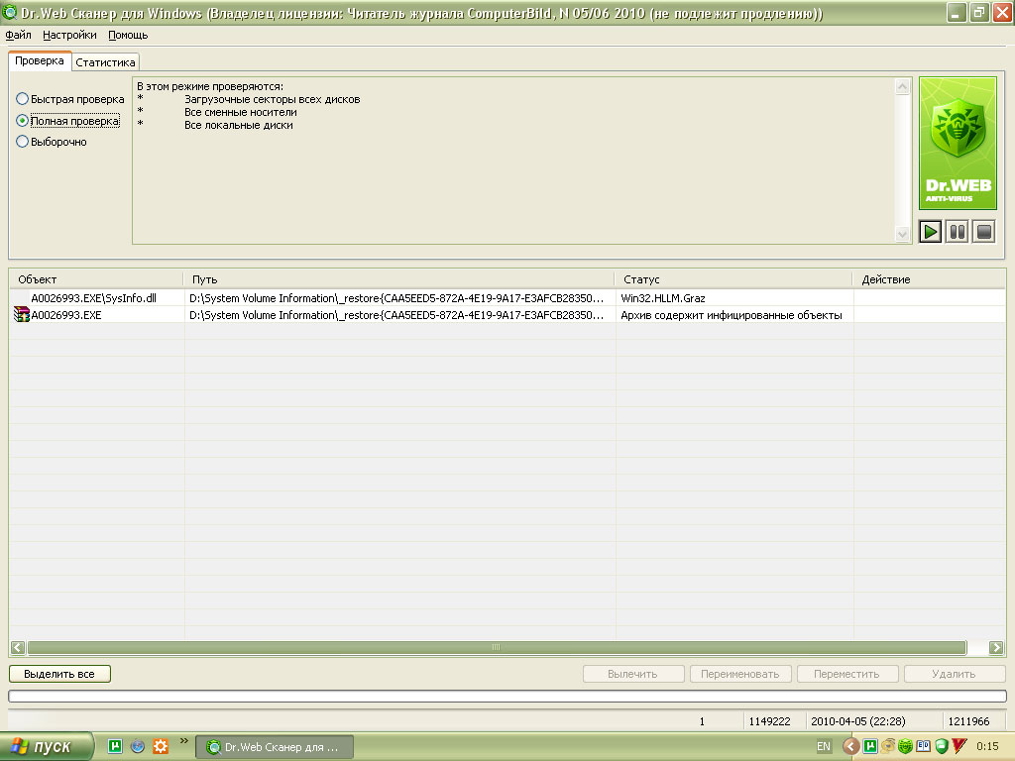Sort by the Объект column header
Viewport: 1015px width, 761px height.
tap(96, 279)
